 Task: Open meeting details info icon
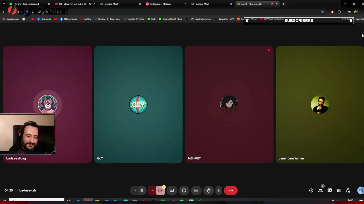pos(311,190)
